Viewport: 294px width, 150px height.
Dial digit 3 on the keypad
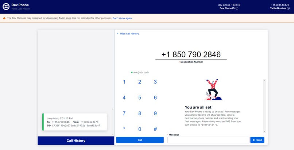[155, 82]
